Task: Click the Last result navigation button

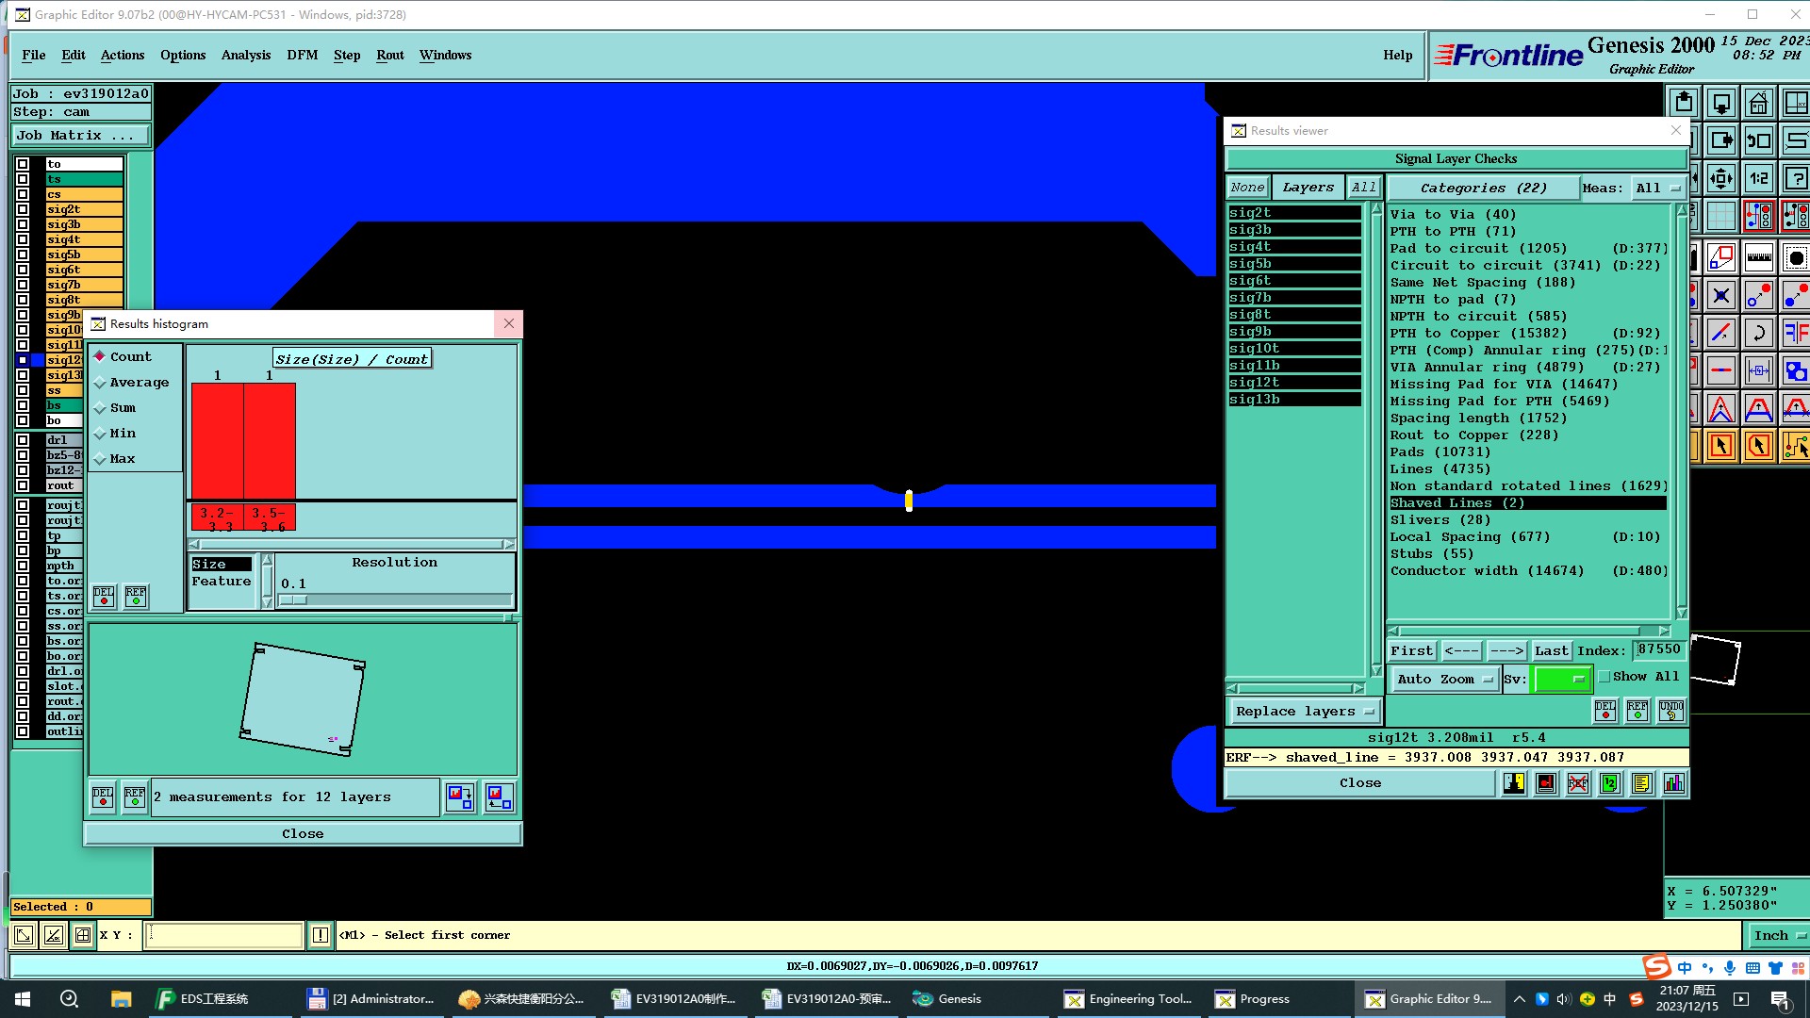Action: click(x=1551, y=650)
